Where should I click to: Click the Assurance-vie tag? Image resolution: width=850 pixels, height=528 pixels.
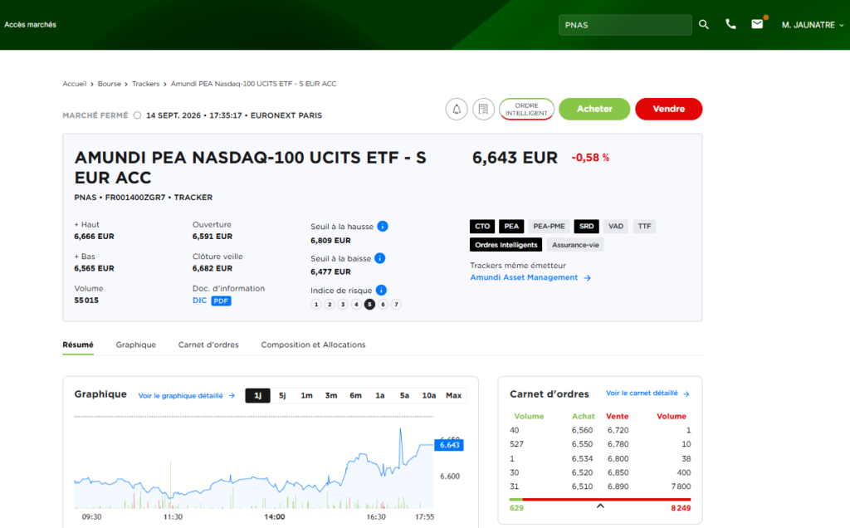(x=575, y=245)
